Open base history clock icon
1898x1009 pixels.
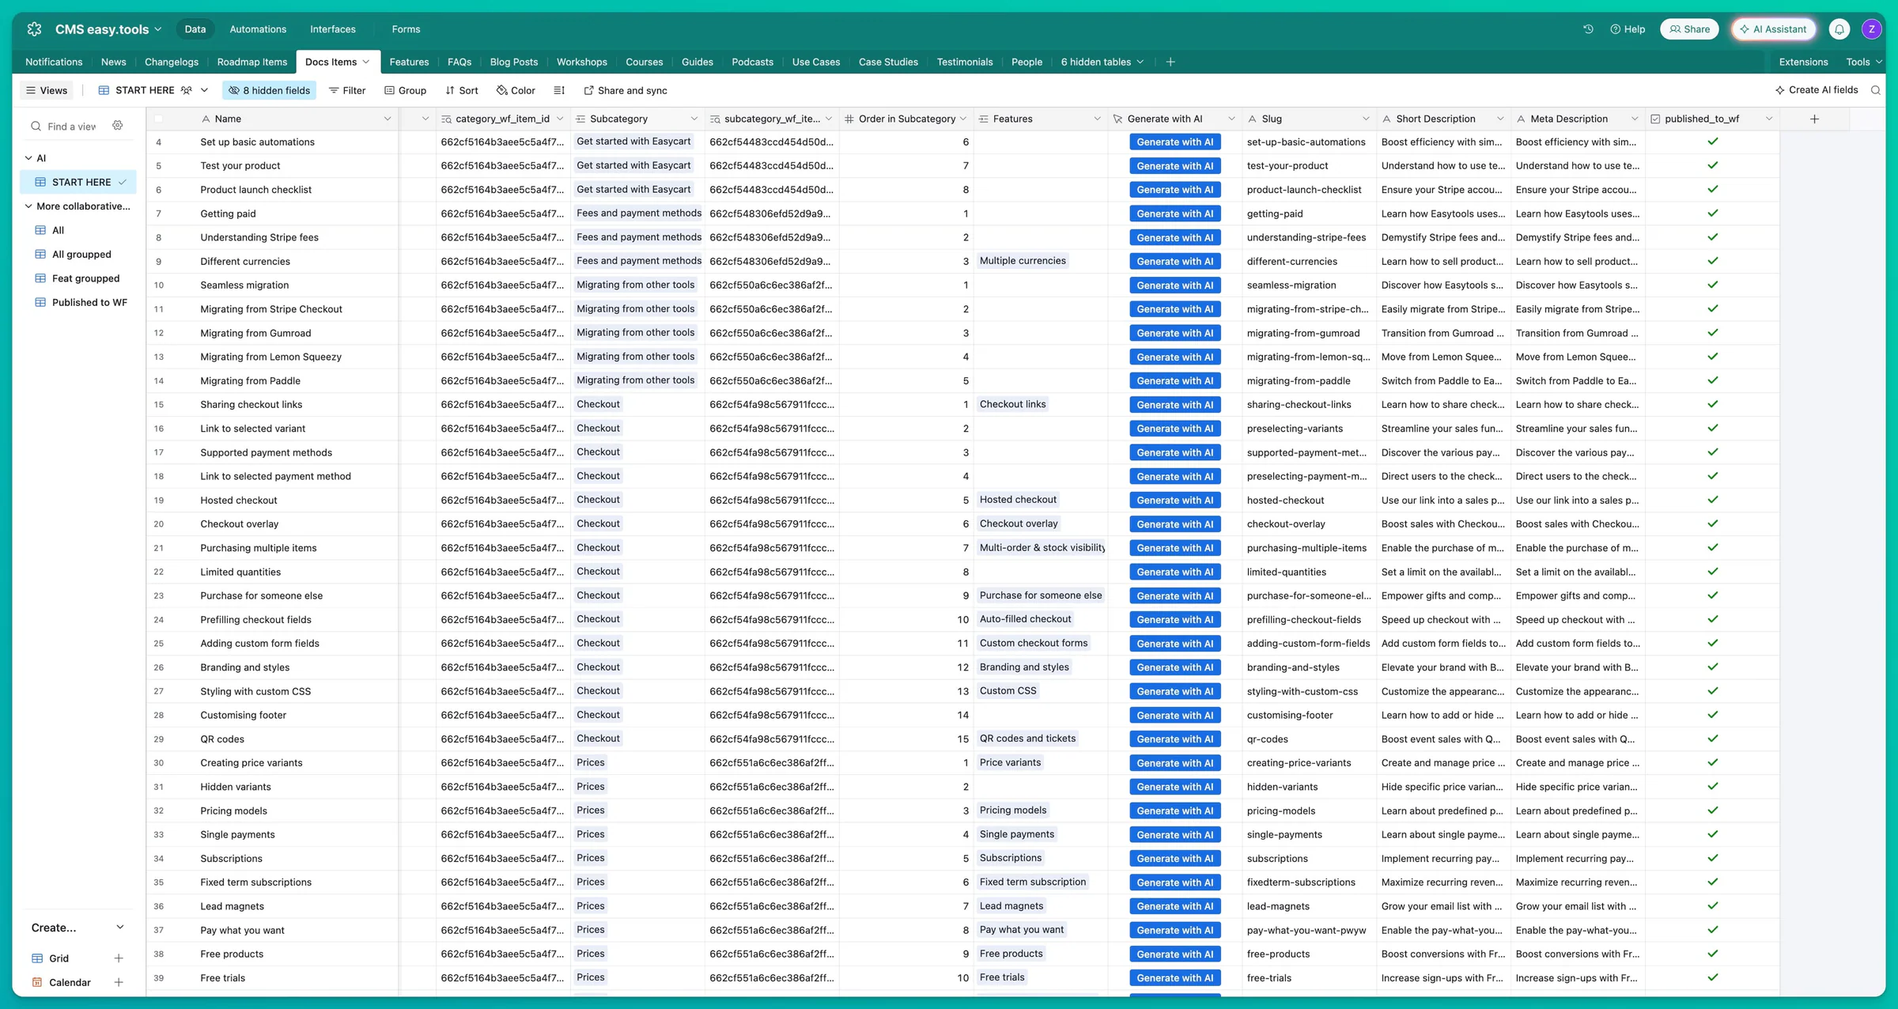1588,29
